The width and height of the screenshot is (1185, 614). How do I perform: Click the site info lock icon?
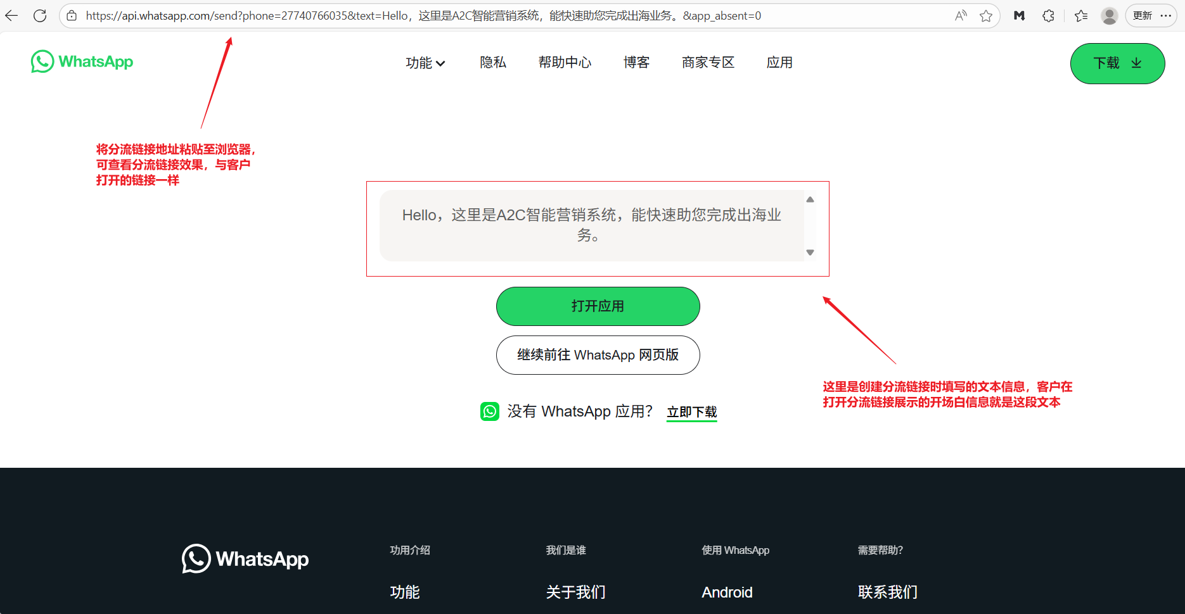(72, 16)
